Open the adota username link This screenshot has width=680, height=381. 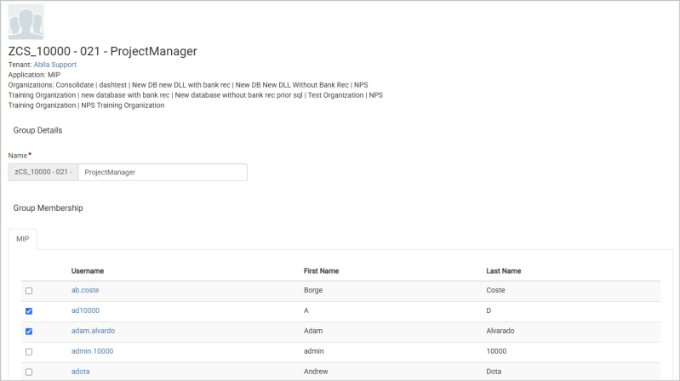click(x=81, y=372)
